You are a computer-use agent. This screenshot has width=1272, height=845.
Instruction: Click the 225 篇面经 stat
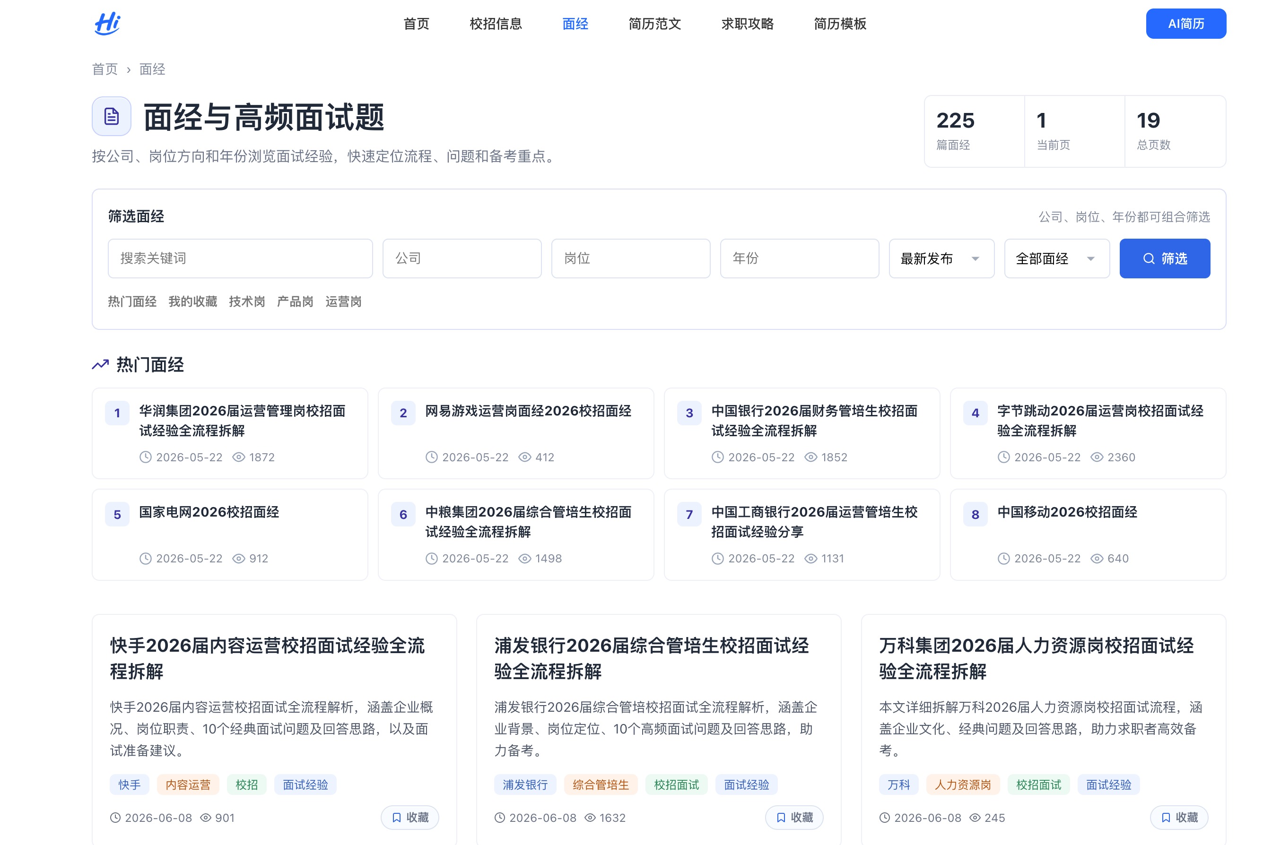tap(975, 131)
